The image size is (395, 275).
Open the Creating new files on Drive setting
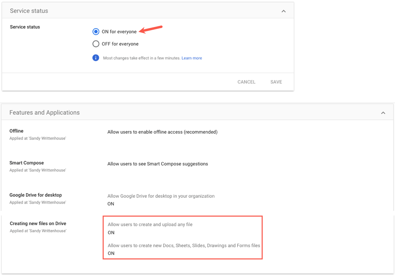pos(38,224)
